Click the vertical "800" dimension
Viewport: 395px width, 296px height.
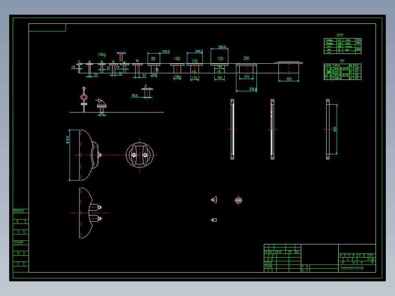(x=335, y=129)
